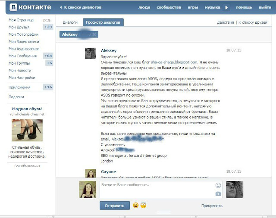
Task: Open Моя Страница in sidebar
Action: [21, 20]
